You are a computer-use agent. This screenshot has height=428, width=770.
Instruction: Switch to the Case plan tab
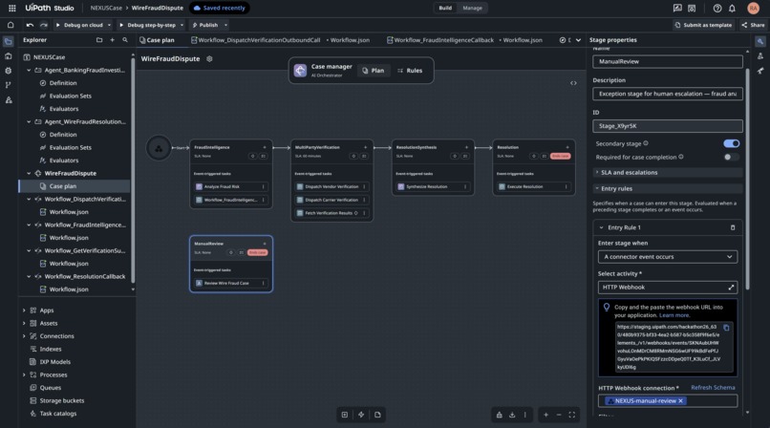click(x=157, y=40)
